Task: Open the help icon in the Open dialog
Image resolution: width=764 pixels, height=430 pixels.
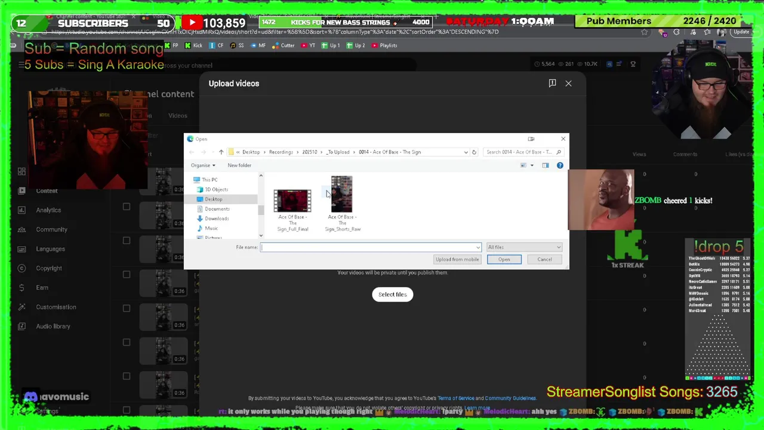Action: (x=560, y=165)
